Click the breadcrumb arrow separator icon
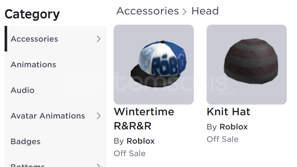297x167 pixels. [184, 11]
